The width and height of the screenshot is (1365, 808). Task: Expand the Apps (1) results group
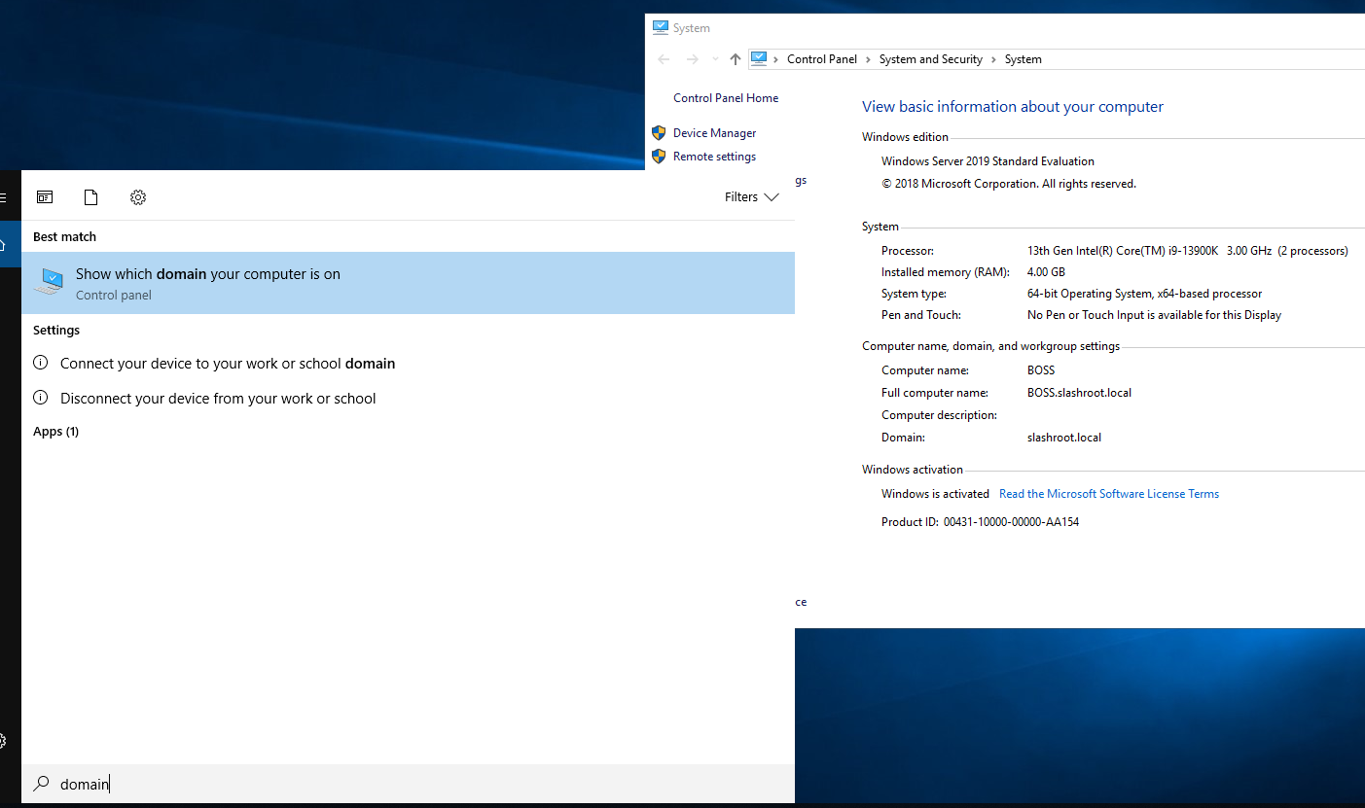coord(55,432)
